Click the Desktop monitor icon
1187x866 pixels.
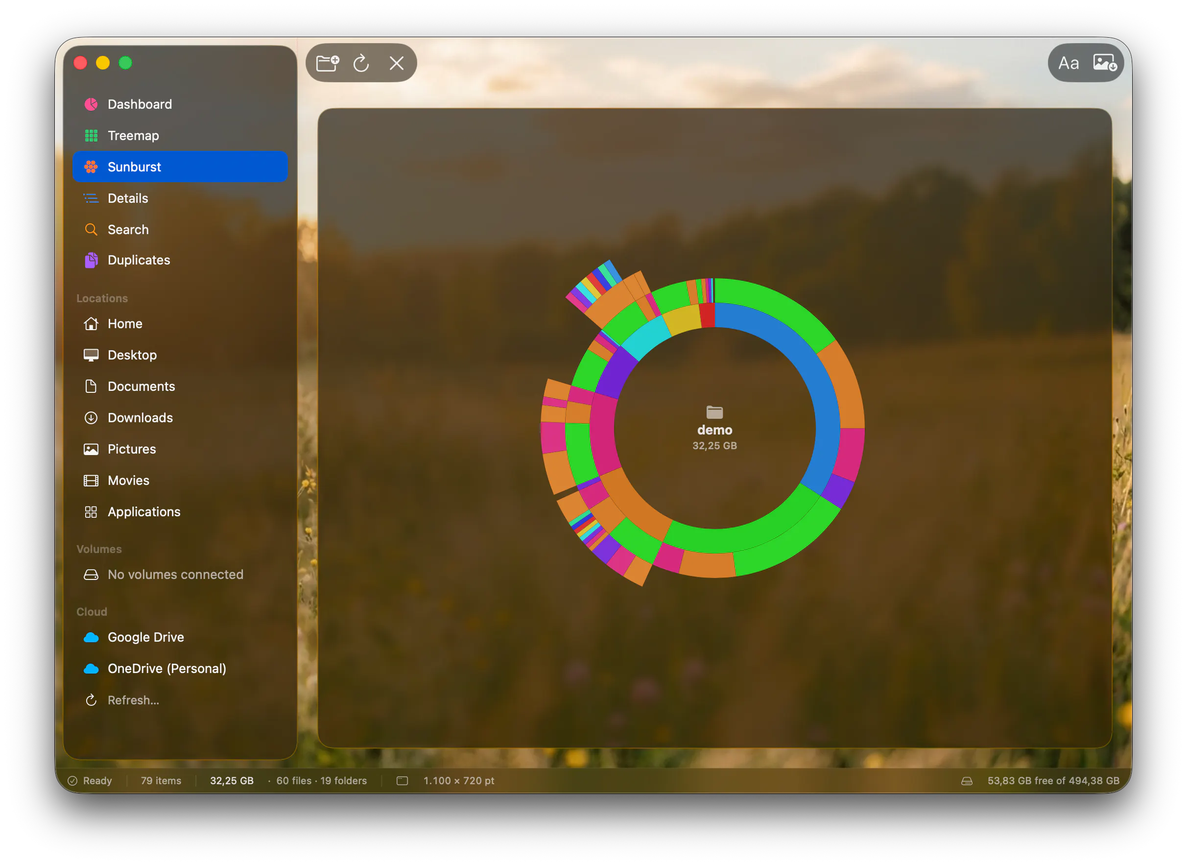pyautogui.click(x=91, y=356)
